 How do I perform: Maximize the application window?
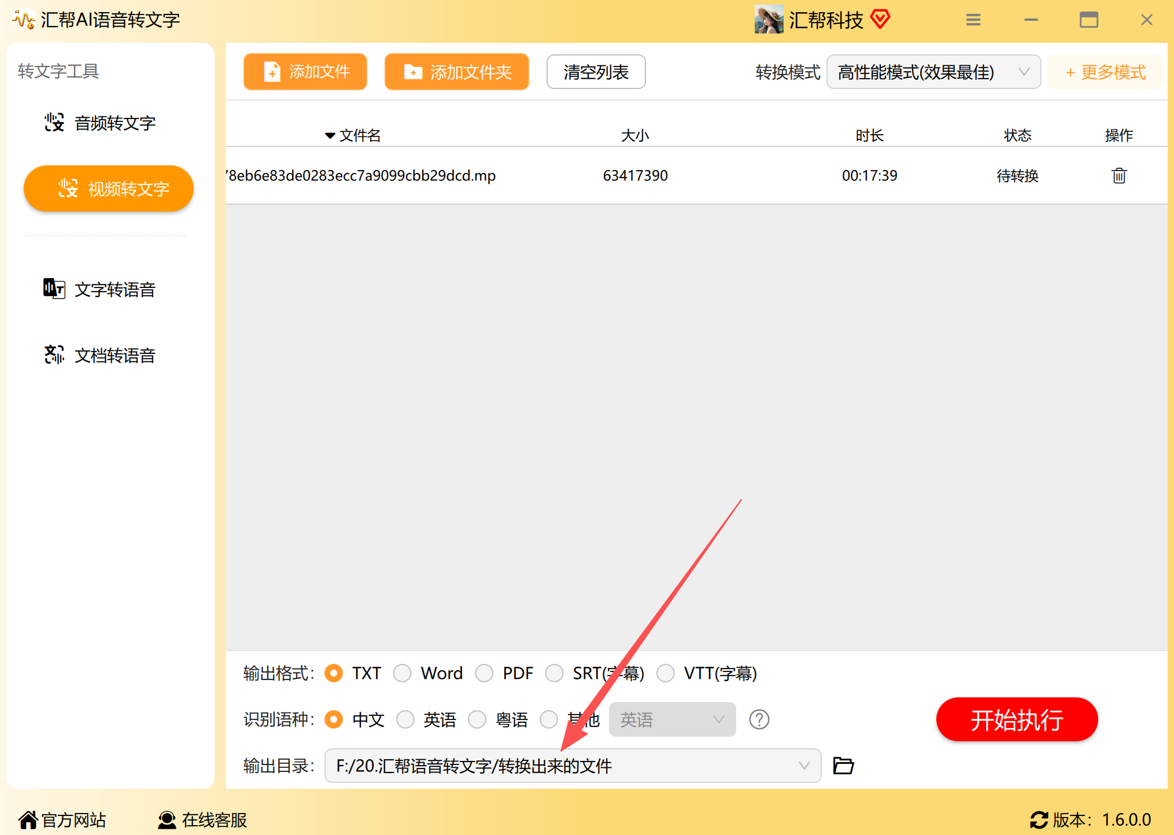coord(1089,20)
